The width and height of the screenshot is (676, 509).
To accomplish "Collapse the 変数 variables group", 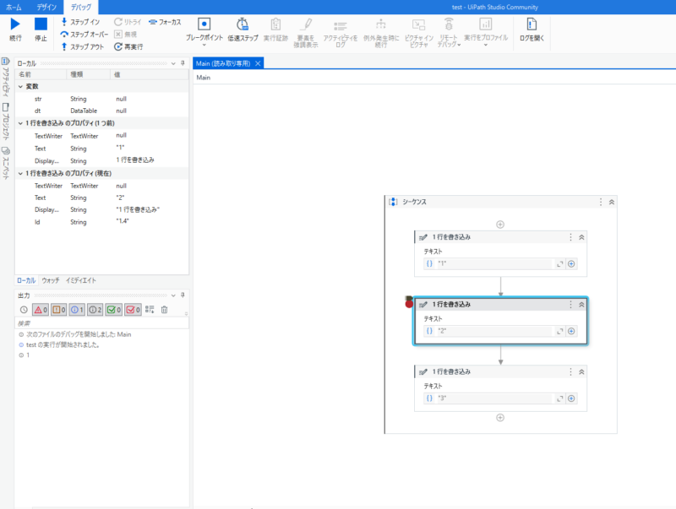I will click(x=20, y=87).
